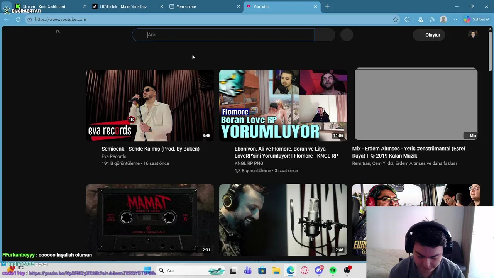Click the browser back arrow
The width and height of the screenshot is (494, 278).
tap(7, 19)
